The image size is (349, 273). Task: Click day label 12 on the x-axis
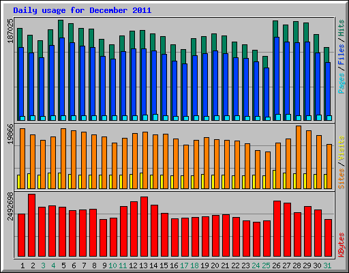[133, 265]
